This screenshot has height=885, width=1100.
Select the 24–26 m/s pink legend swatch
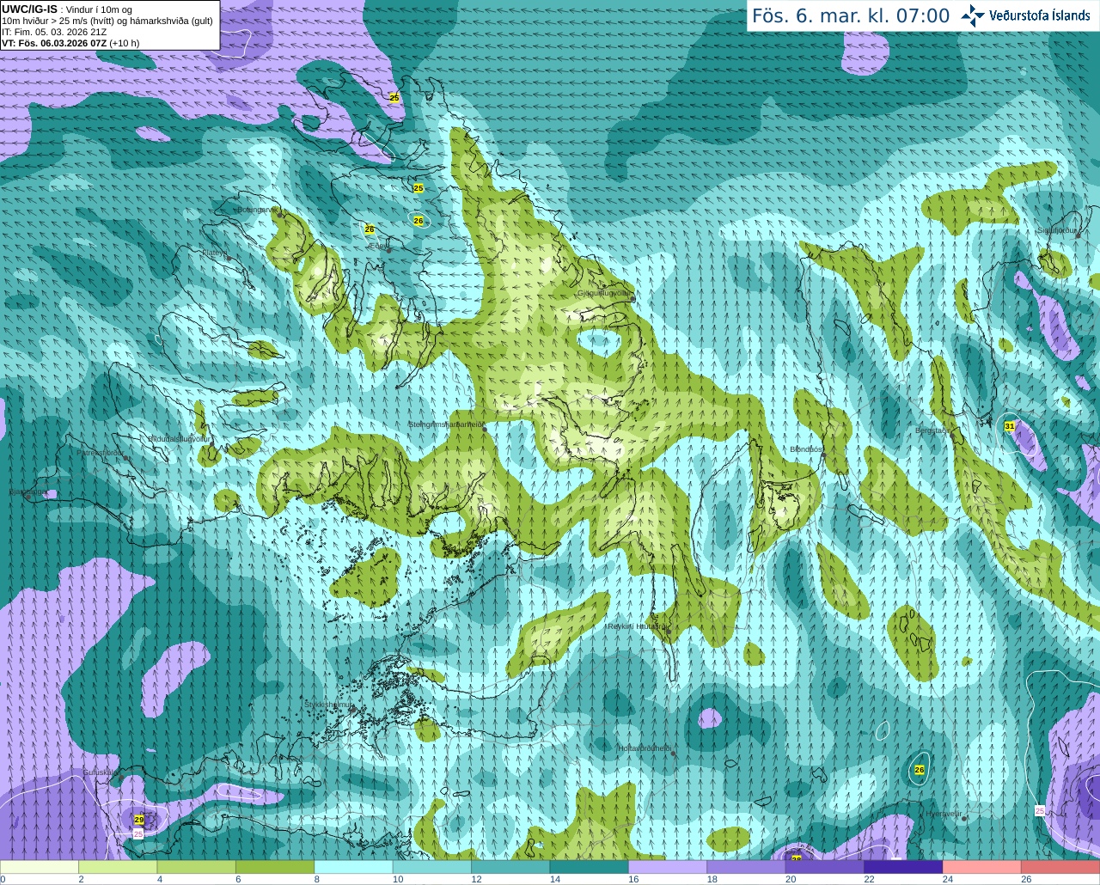pyautogui.click(x=982, y=867)
